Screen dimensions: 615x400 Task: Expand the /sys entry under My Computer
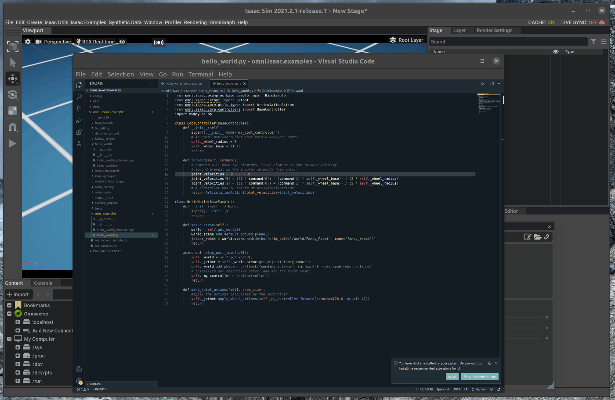(x=18, y=347)
